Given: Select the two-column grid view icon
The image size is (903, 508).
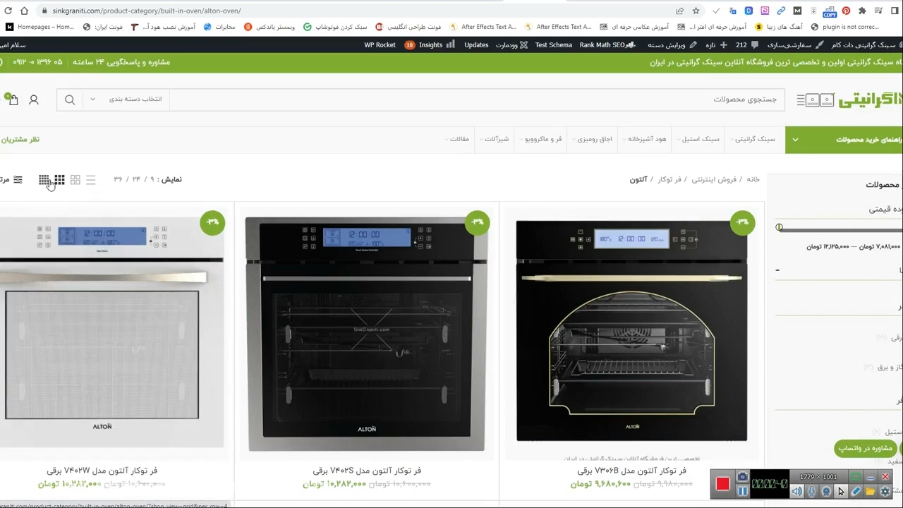Looking at the screenshot, I should click(x=75, y=180).
